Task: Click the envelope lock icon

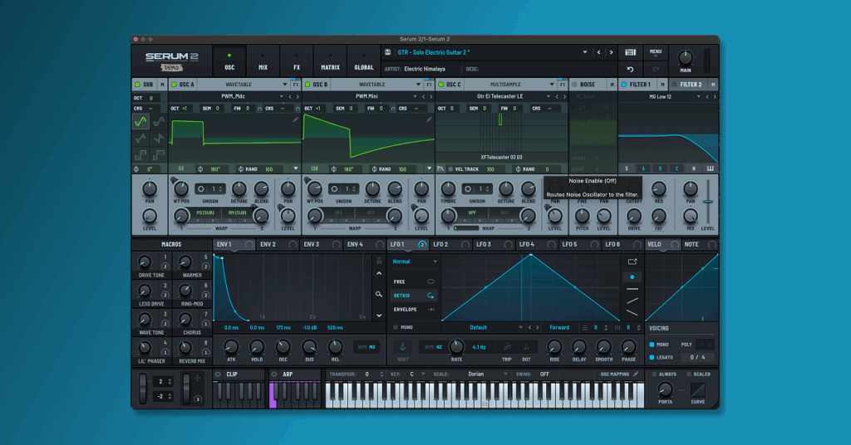Action: pyautogui.click(x=379, y=262)
